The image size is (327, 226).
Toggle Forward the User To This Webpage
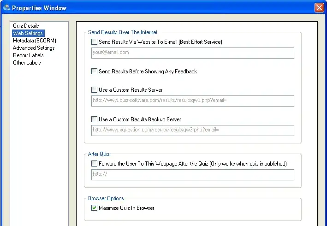point(95,164)
